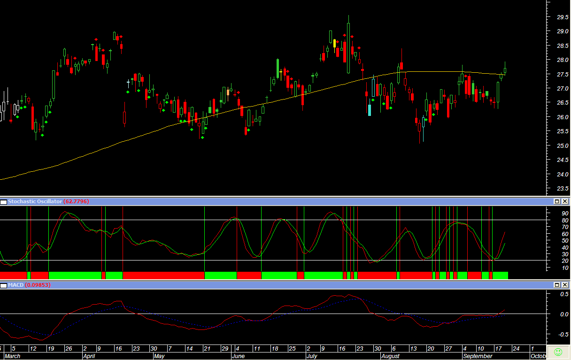Click the 25.0 price axis label
The width and height of the screenshot is (571, 360).
[563, 146]
